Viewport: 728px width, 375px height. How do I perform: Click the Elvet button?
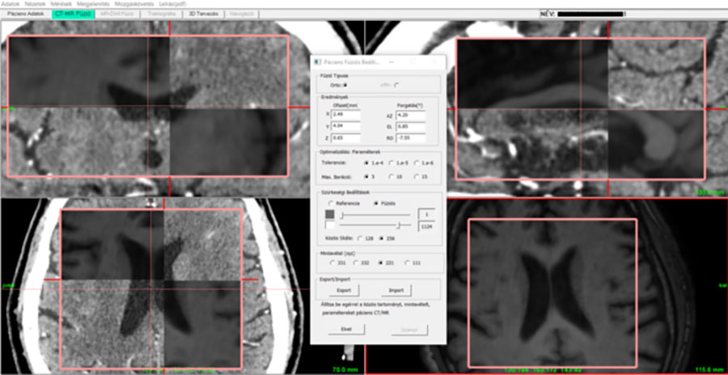pyautogui.click(x=346, y=330)
